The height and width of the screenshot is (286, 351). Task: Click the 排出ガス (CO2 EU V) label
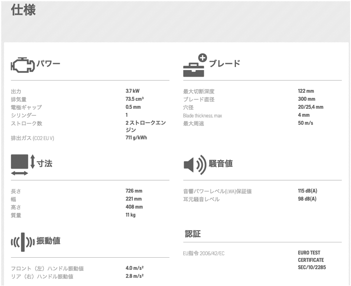32,138
